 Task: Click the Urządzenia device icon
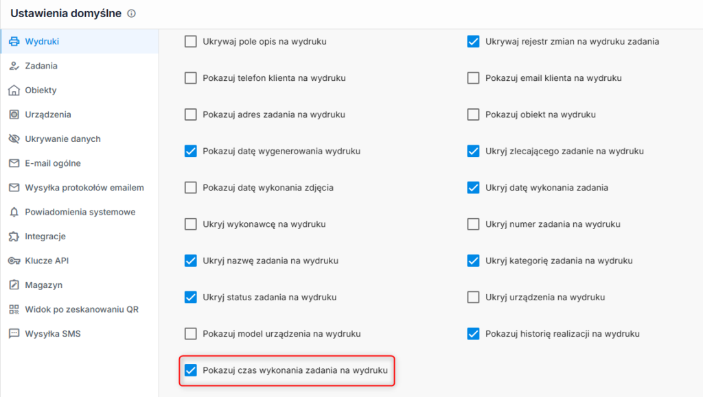click(x=14, y=115)
